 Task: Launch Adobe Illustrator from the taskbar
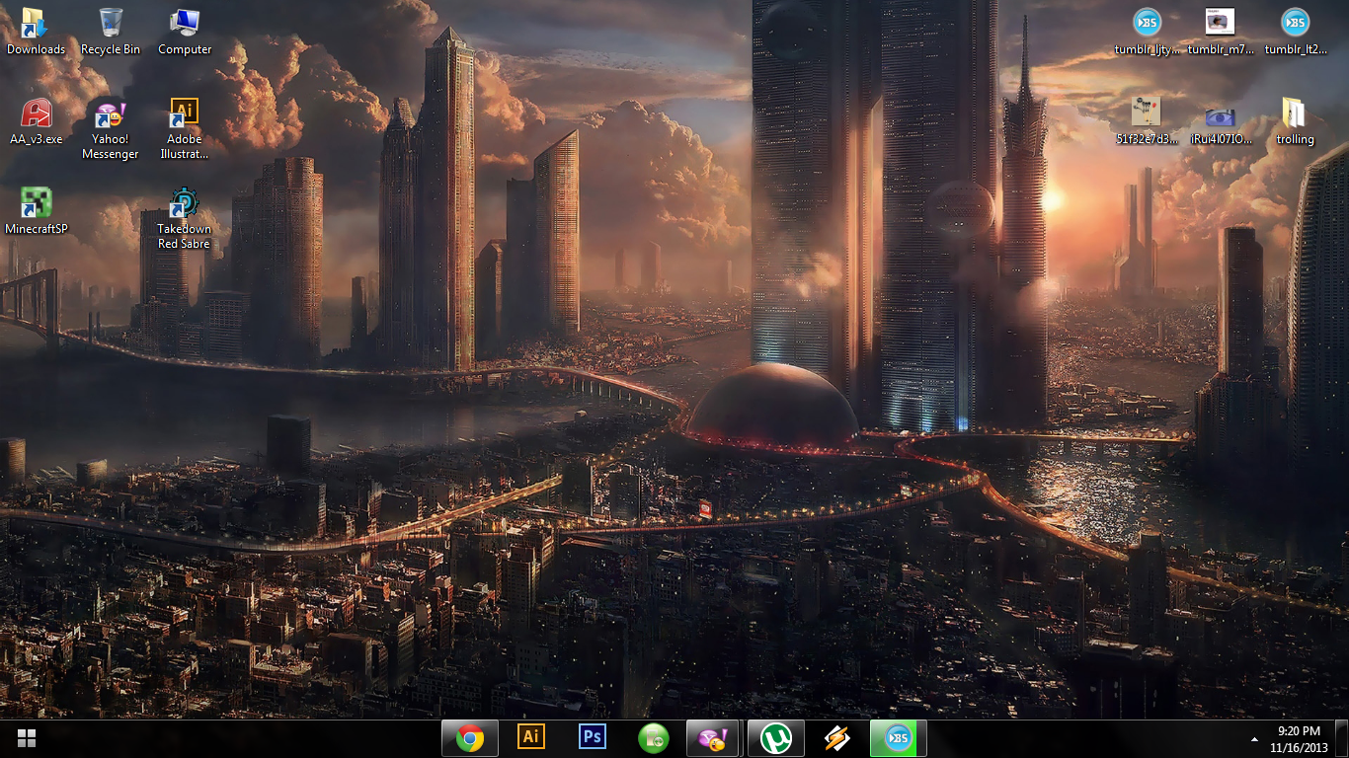(x=531, y=737)
